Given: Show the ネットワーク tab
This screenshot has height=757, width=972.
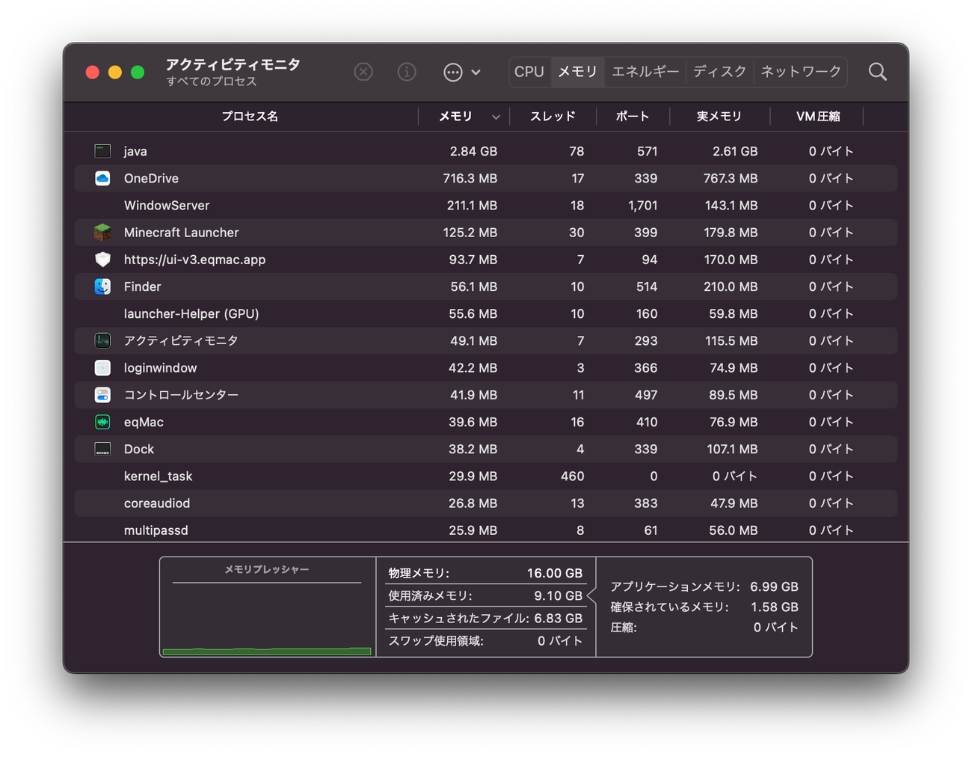Looking at the screenshot, I should coord(801,72).
